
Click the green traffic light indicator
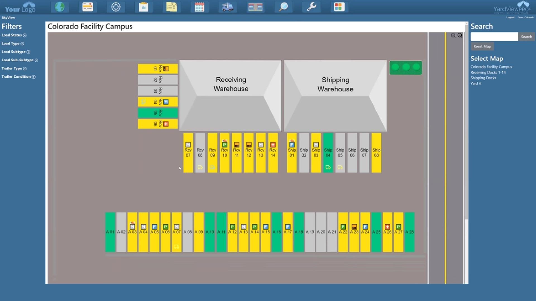(x=406, y=67)
